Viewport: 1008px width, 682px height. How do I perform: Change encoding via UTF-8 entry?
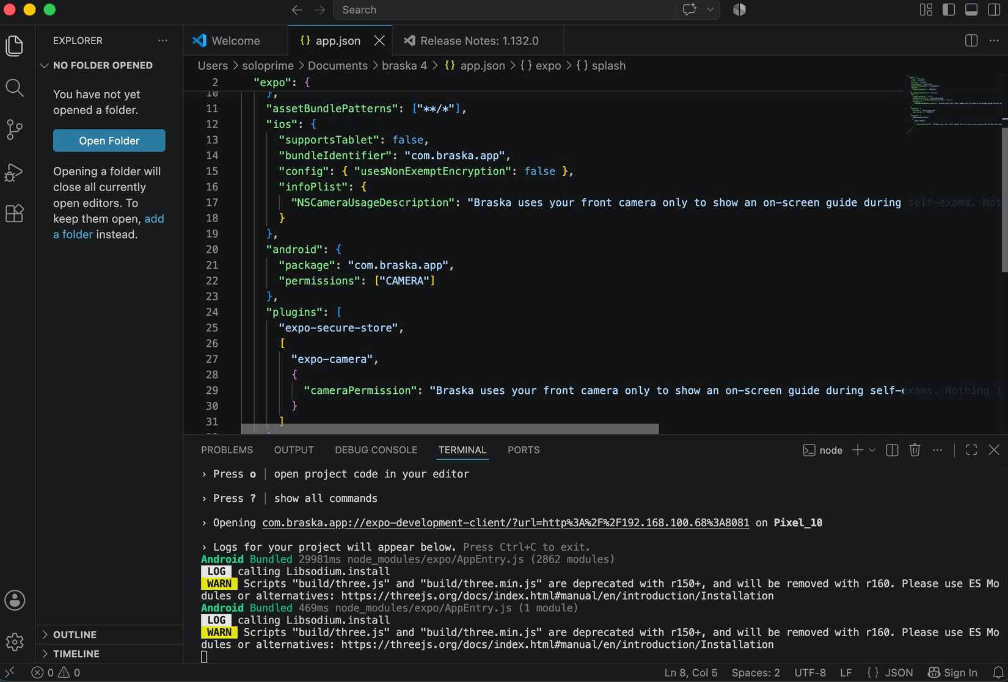[810, 672]
